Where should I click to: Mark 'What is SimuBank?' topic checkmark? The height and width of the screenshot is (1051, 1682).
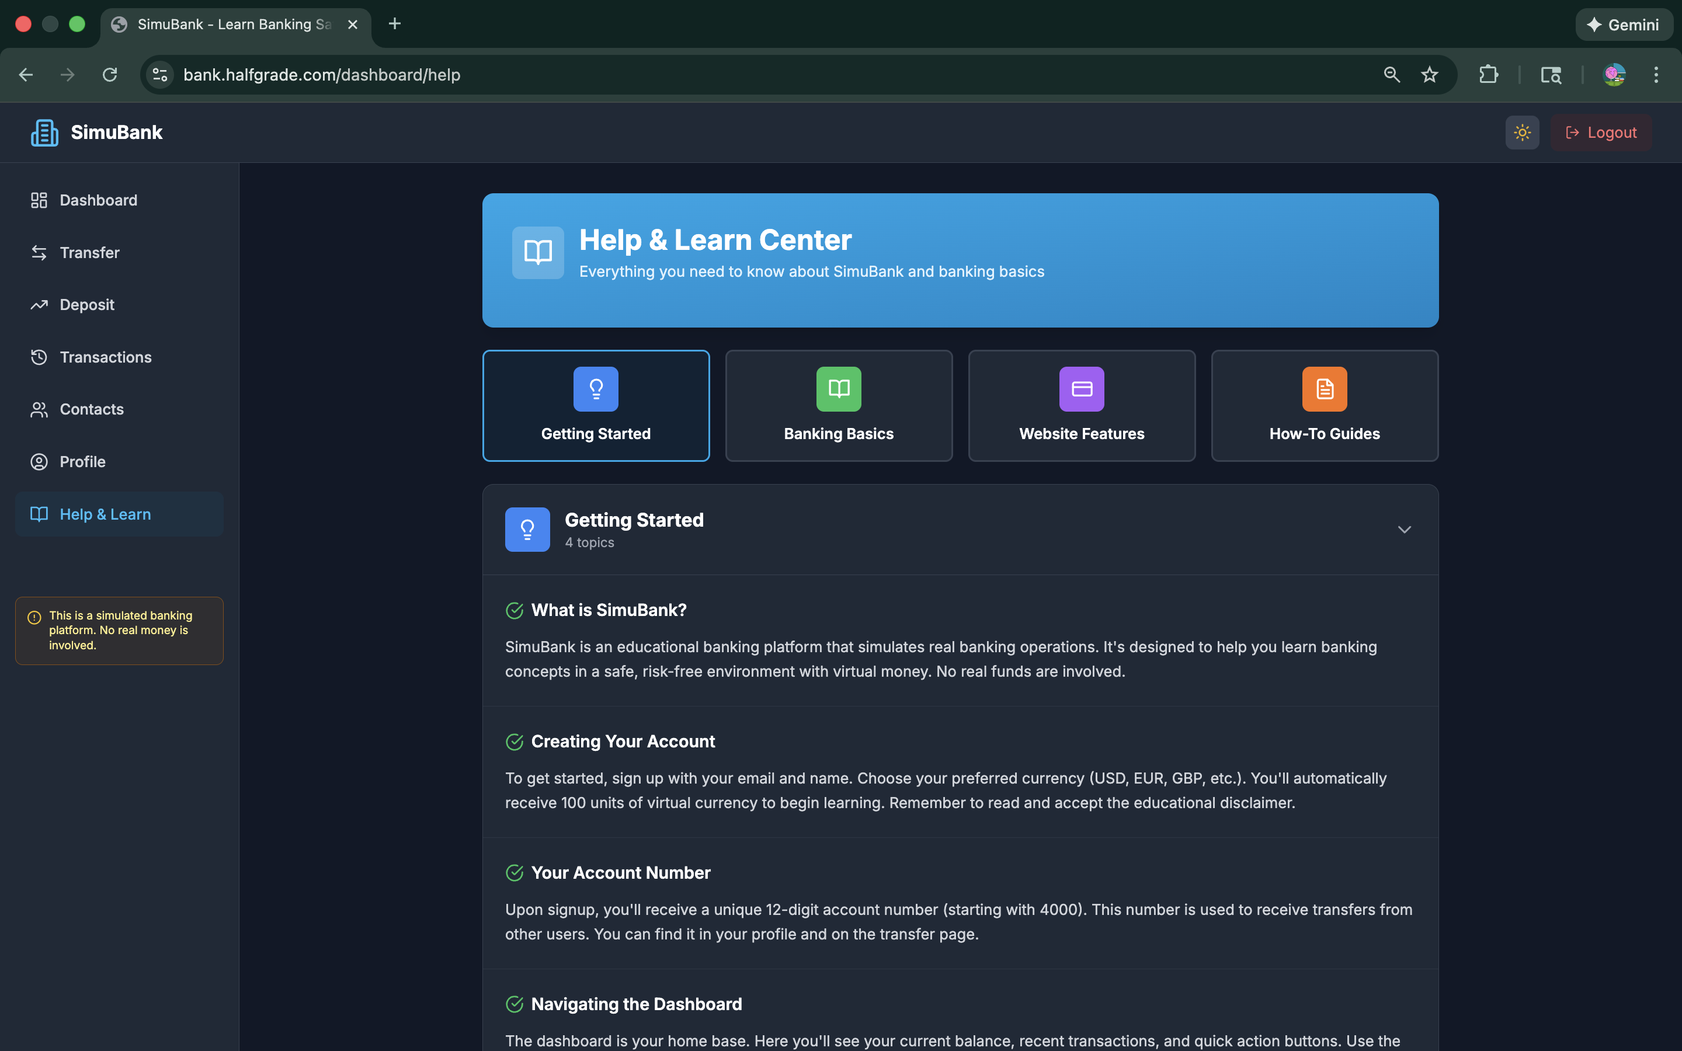point(515,610)
